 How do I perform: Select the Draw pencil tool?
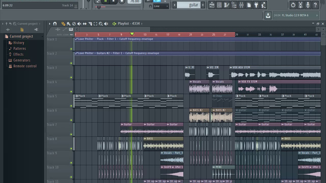tap(63, 24)
